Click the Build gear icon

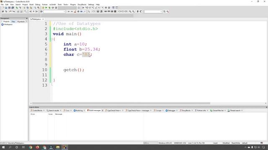43,7
